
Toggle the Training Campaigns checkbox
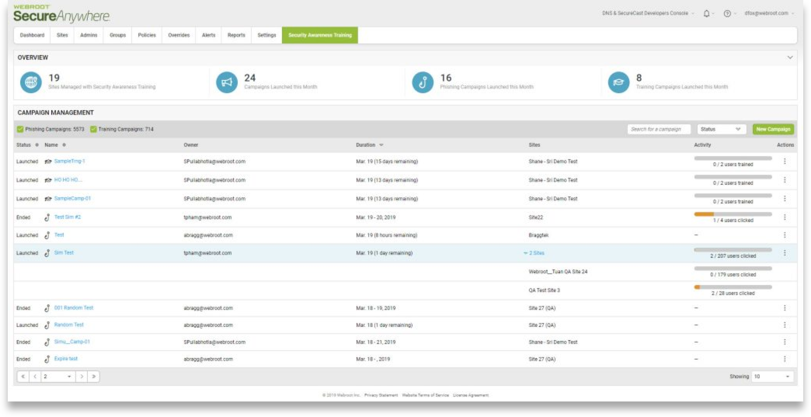[93, 129]
